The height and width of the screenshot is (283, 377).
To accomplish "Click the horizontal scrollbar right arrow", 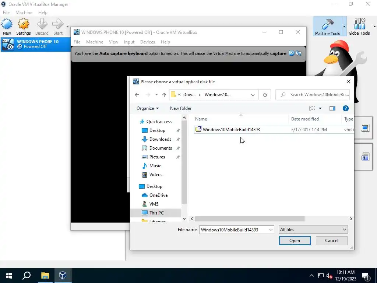I will [351, 219].
